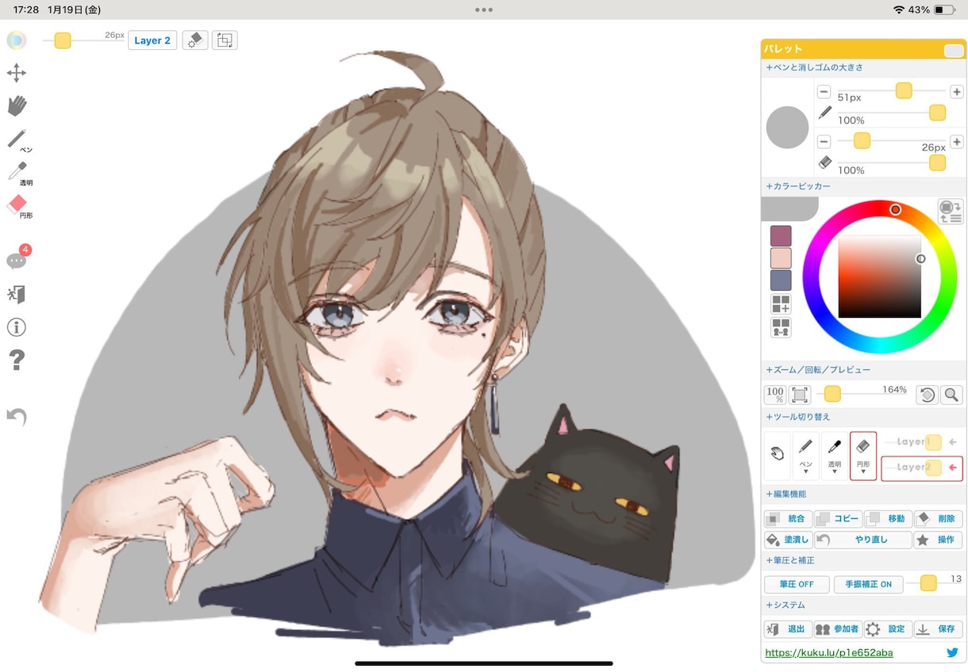
Task: Click the shared palette users icon
Action: [781, 327]
